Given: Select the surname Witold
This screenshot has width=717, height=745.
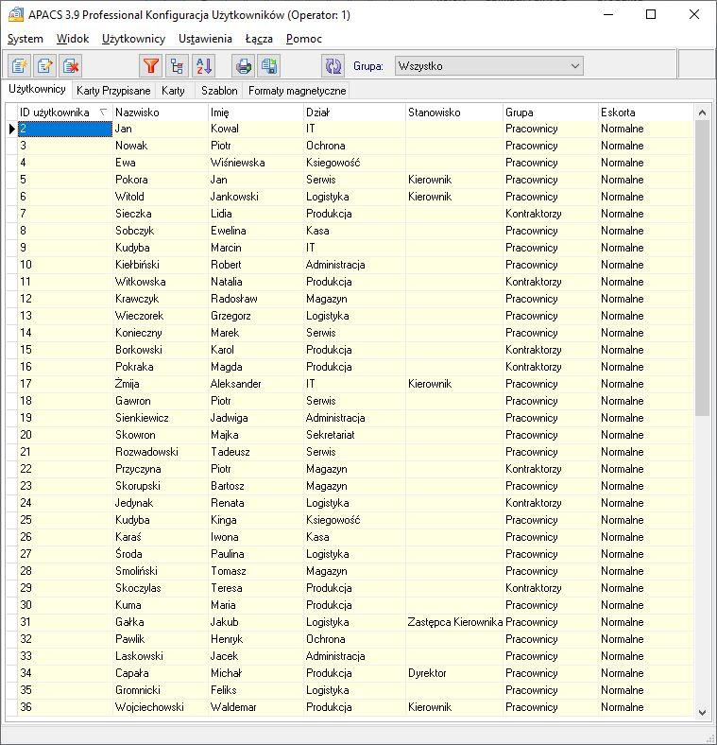Looking at the screenshot, I should coord(129,197).
